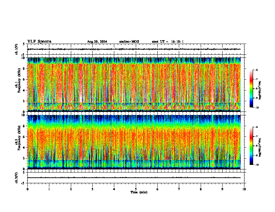Click the "ch.3(V)" waveform axis label
Viewport: 275px width, 212px height.
pos(16,178)
